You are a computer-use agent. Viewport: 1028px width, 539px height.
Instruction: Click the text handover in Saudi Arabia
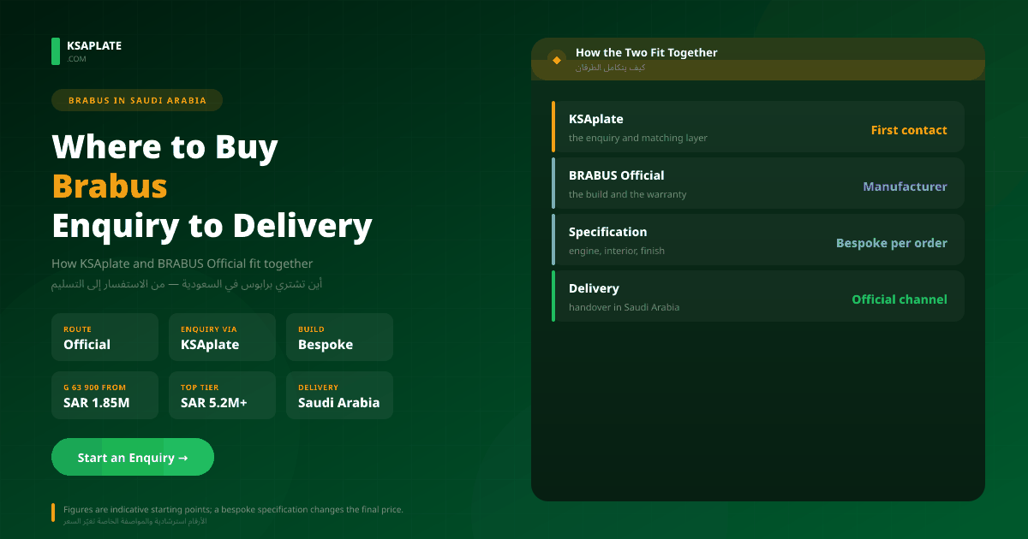click(x=624, y=307)
